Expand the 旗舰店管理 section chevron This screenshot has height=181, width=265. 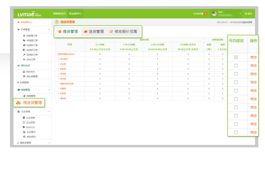click(x=49, y=143)
